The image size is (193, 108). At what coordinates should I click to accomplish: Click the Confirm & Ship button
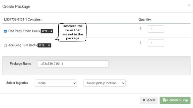(x=175, y=100)
